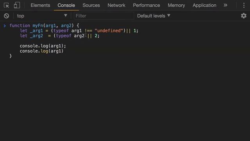Activate the inspect element picker icon
The height and width of the screenshot is (141, 250).
point(6,5)
